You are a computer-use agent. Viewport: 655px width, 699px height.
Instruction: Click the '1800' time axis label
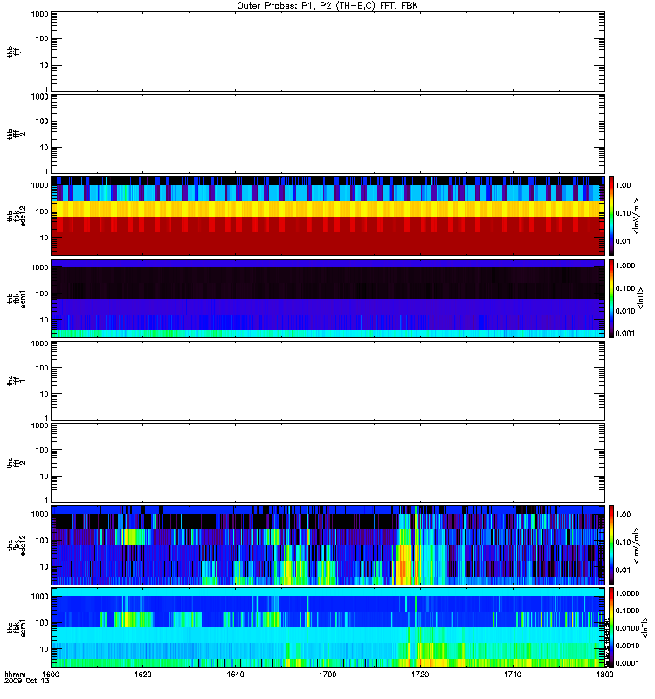point(604,674)
